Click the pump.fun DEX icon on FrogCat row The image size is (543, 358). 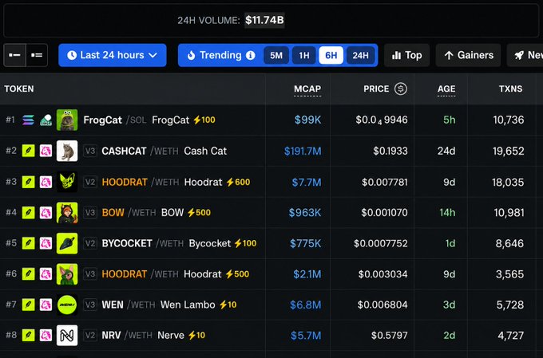(46, 120)
